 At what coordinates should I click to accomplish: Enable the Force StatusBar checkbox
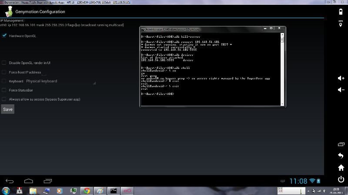(4, 90)
